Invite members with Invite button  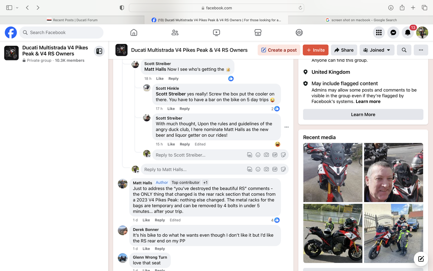(x=316, y=50)
